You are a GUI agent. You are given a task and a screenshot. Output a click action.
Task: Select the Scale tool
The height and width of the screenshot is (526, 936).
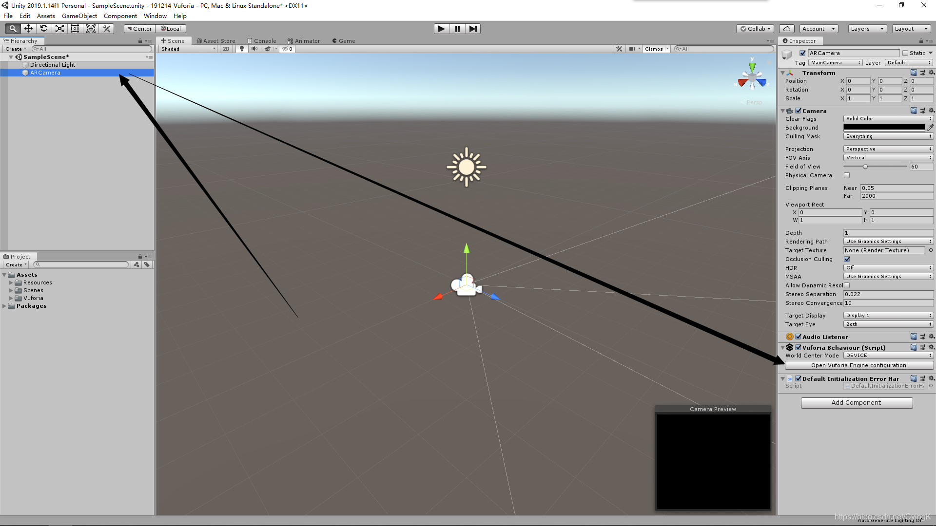click(x=59, y=29)
